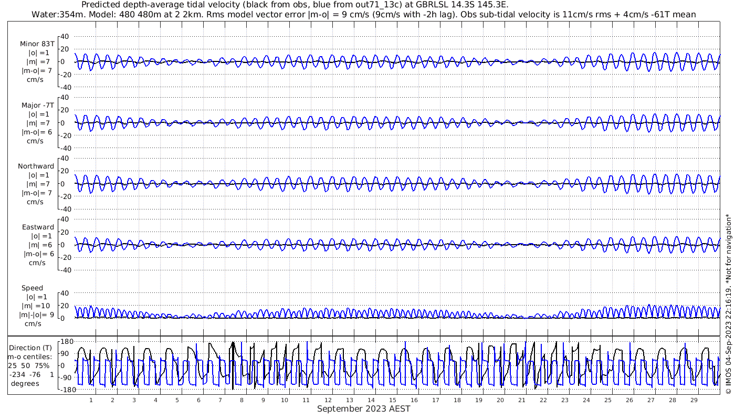Click date tick '24' on the time axis
Screen dimensions: 735x420
tap(586, 400)
